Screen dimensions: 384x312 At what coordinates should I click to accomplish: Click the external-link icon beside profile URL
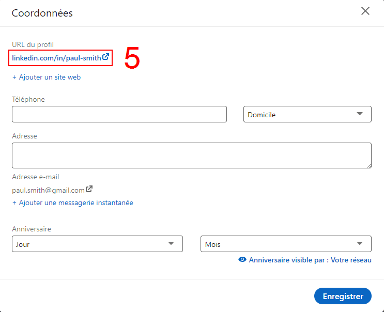[106, 57]
